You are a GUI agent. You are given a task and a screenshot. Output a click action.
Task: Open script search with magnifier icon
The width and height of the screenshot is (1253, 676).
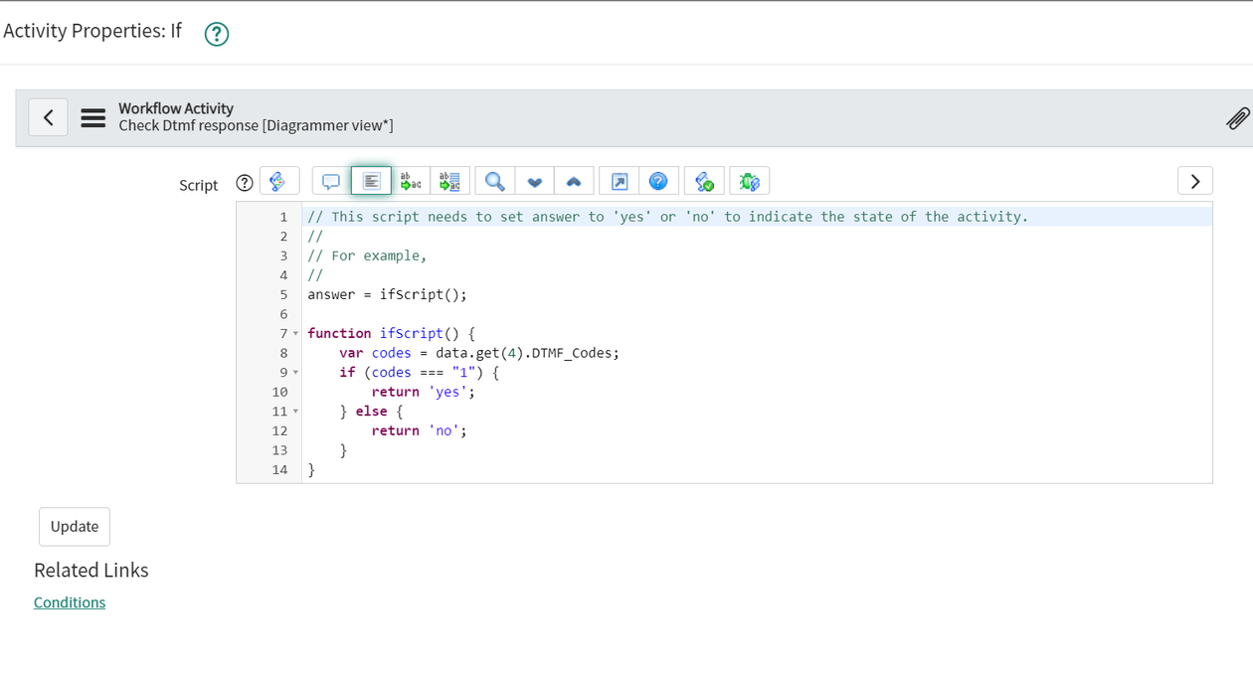tap(494, 181)
